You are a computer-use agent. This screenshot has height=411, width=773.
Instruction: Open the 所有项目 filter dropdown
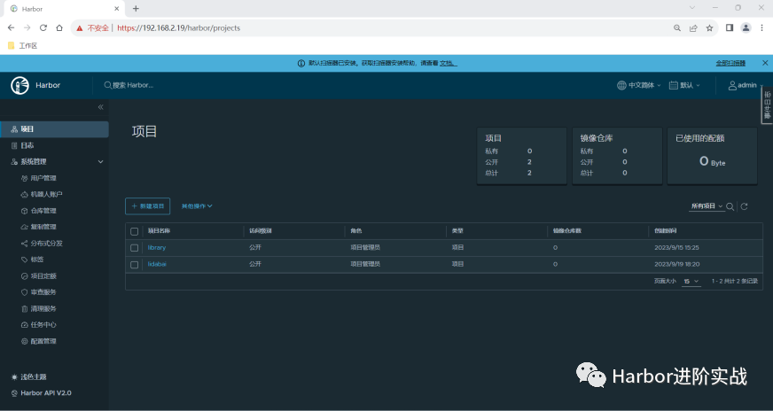(707, 206)
